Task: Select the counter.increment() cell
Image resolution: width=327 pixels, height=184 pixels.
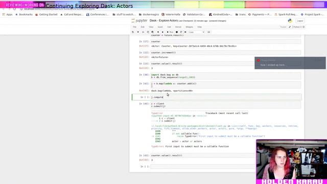Action: coord(226,53)
